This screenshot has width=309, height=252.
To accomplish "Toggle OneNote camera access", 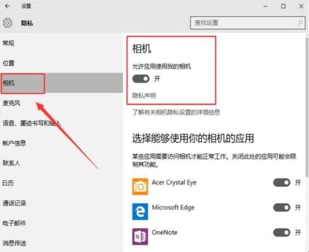I will 282,232.
